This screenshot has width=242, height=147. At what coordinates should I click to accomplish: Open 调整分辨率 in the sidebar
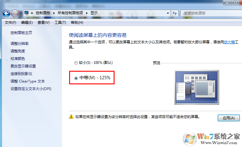tap(20, 44)
